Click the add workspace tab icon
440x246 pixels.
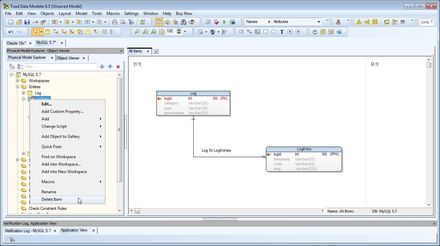click(x=156, y=51)
